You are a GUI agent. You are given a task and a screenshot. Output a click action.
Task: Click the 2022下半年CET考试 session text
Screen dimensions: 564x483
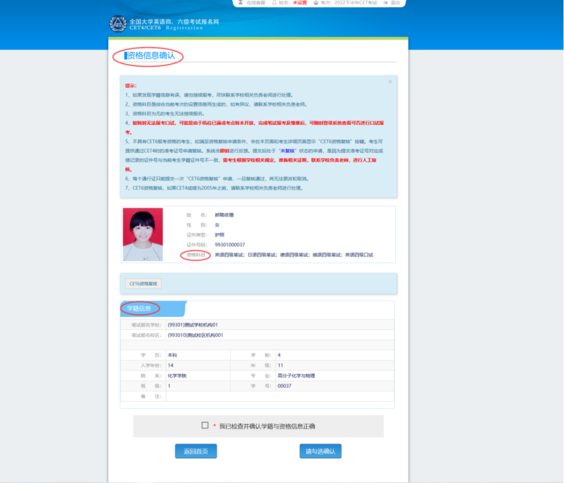click(x=357, y=3)
